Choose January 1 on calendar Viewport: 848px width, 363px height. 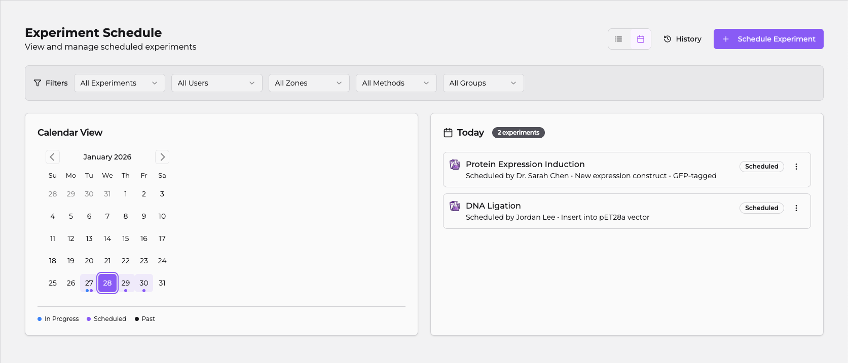[126, 194]
